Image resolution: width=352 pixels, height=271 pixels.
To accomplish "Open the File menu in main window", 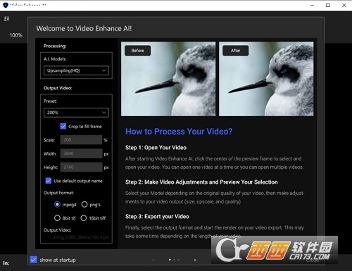I will tap(6, 19).
